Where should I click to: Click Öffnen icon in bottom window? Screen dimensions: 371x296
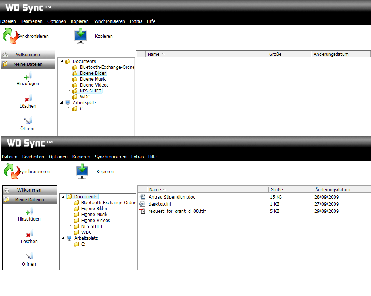coord(29,256)
